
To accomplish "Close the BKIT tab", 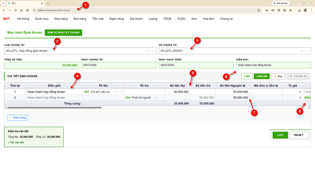I will tap(42, 3).
